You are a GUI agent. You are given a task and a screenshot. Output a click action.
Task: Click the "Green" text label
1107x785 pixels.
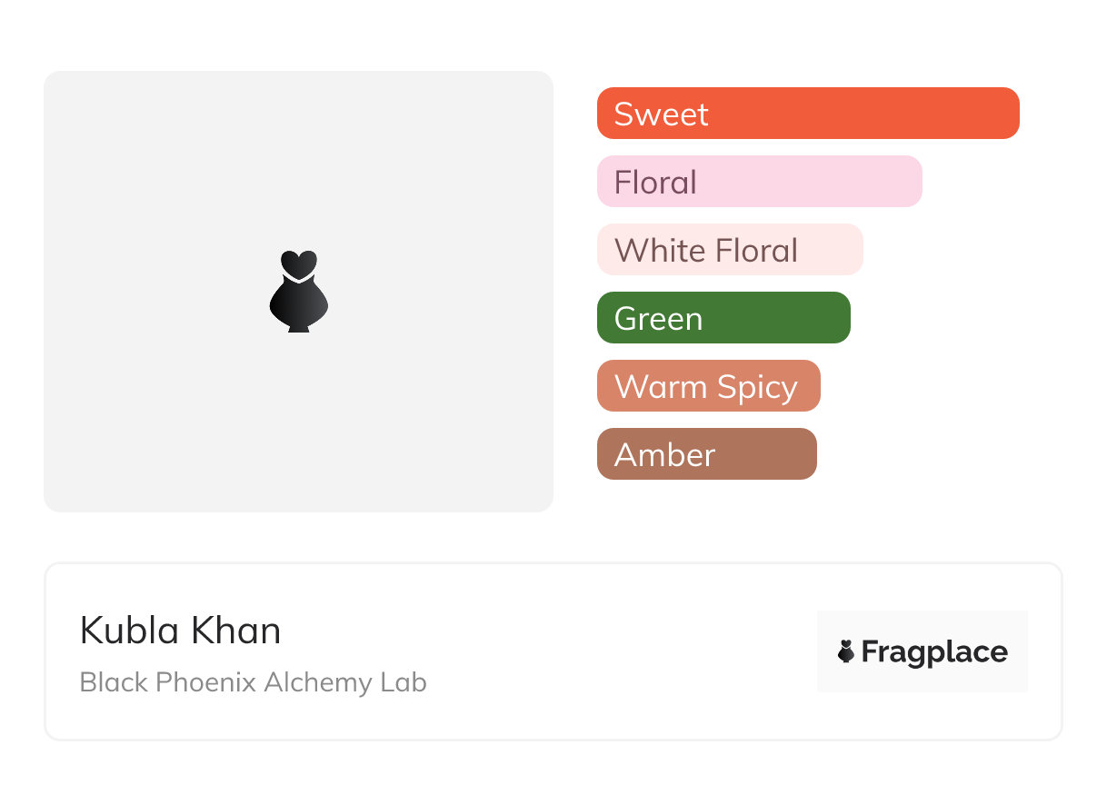658,319
